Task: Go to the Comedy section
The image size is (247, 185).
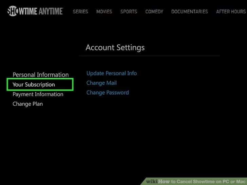Action: (154, 12)
